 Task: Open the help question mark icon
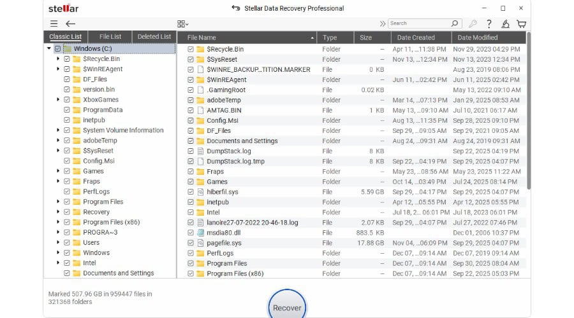(489, 24)
